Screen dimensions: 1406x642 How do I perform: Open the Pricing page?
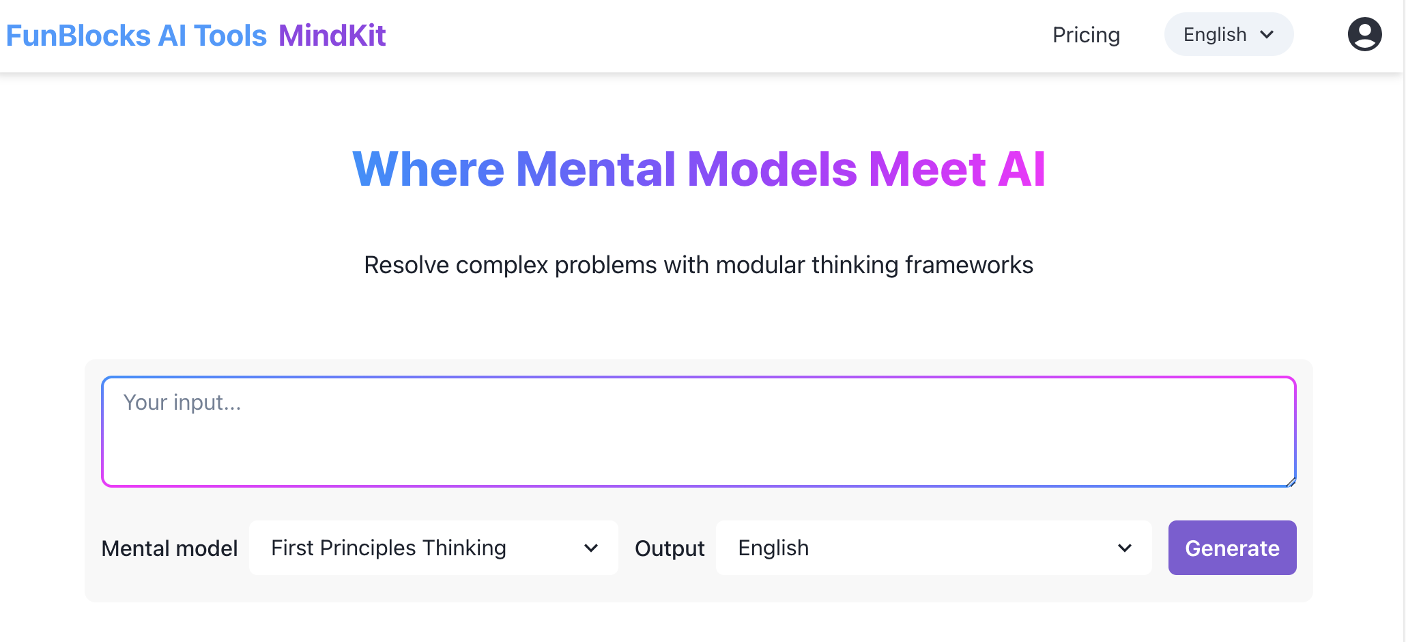point(1086,35)
